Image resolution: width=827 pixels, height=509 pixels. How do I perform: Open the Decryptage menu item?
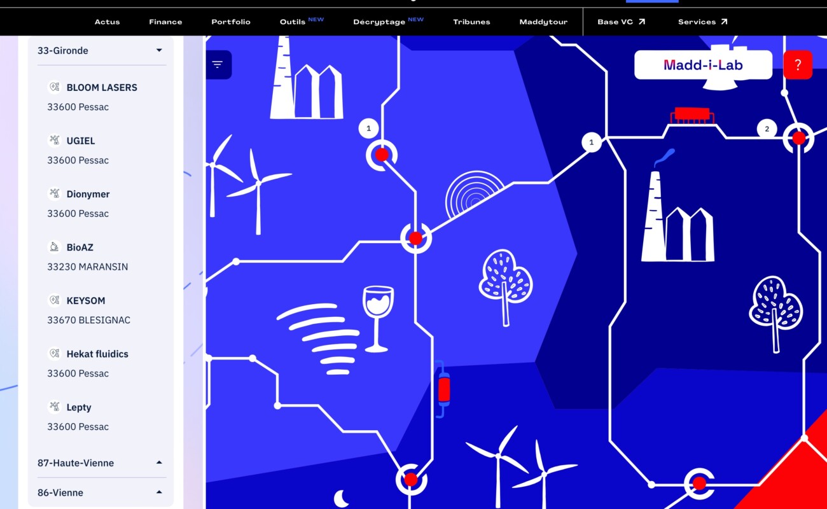click(379, 22)
